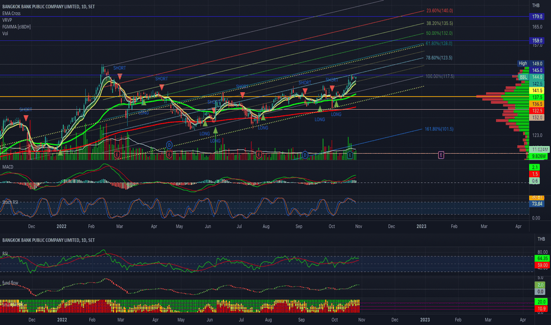Click the MACD 1.5 red value tag

[534, 174]
